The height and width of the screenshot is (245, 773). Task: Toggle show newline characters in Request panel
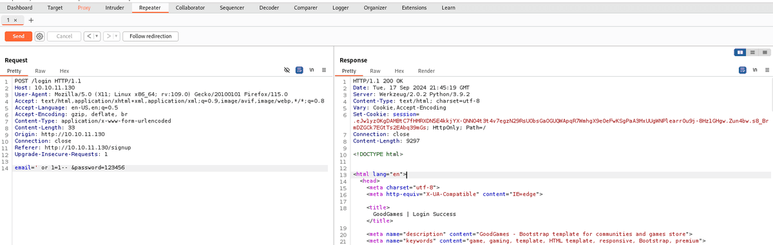[311, 70]
